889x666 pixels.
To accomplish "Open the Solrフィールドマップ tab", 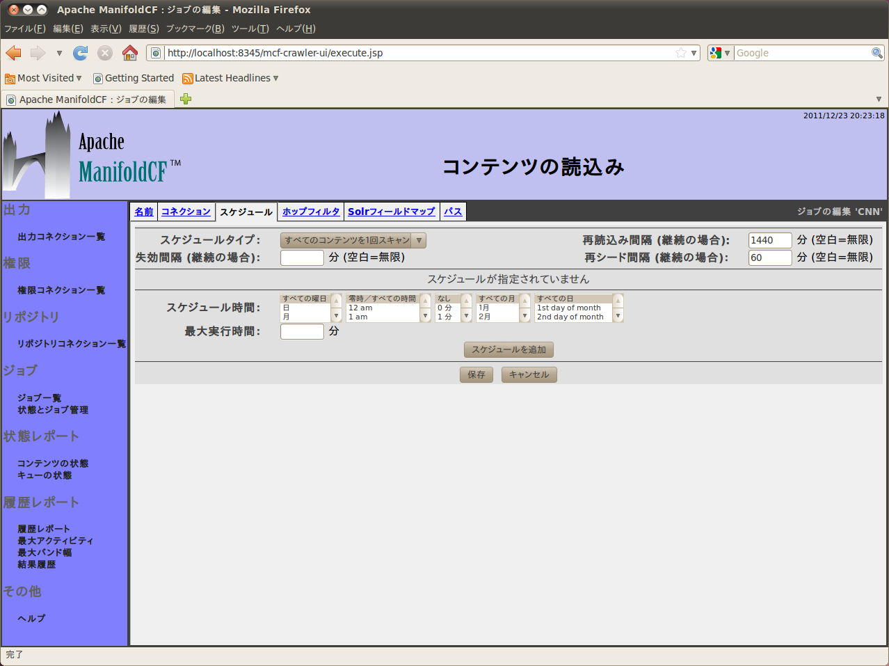I will [x=392, y=212].
